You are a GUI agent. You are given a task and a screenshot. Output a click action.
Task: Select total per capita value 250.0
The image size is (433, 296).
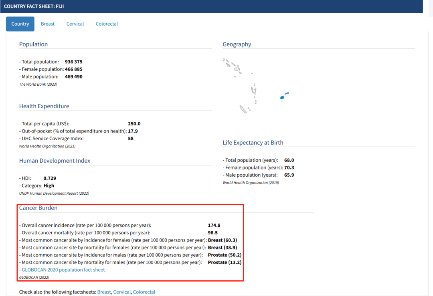(134, 124)
